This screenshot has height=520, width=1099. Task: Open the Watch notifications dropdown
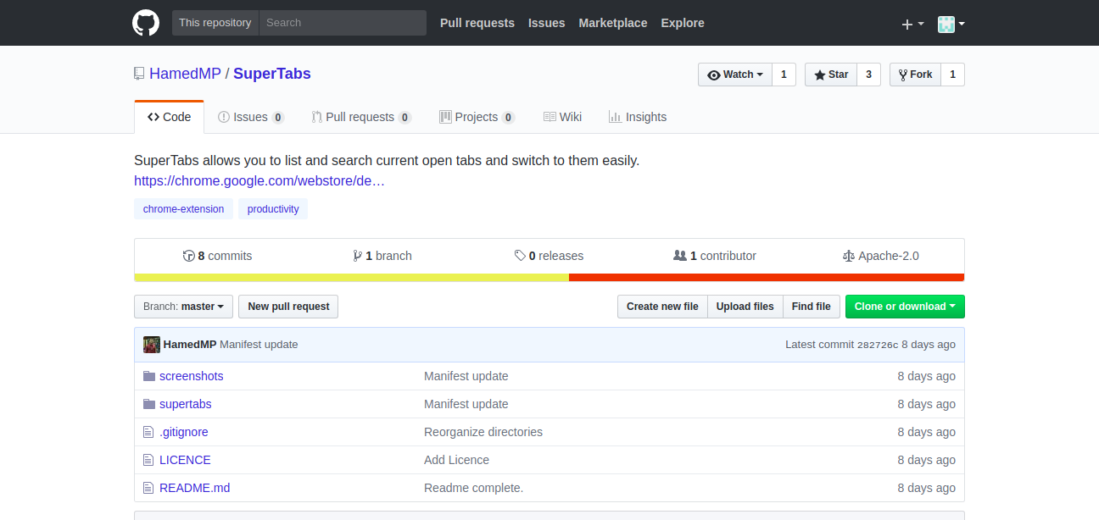735,75
